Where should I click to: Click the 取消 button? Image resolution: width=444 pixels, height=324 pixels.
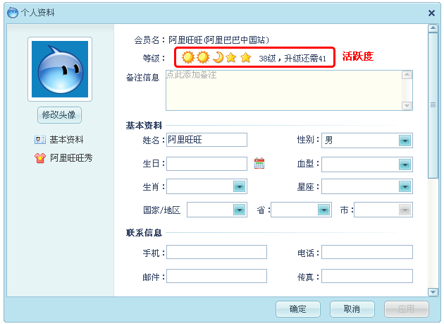click(352, 309)
